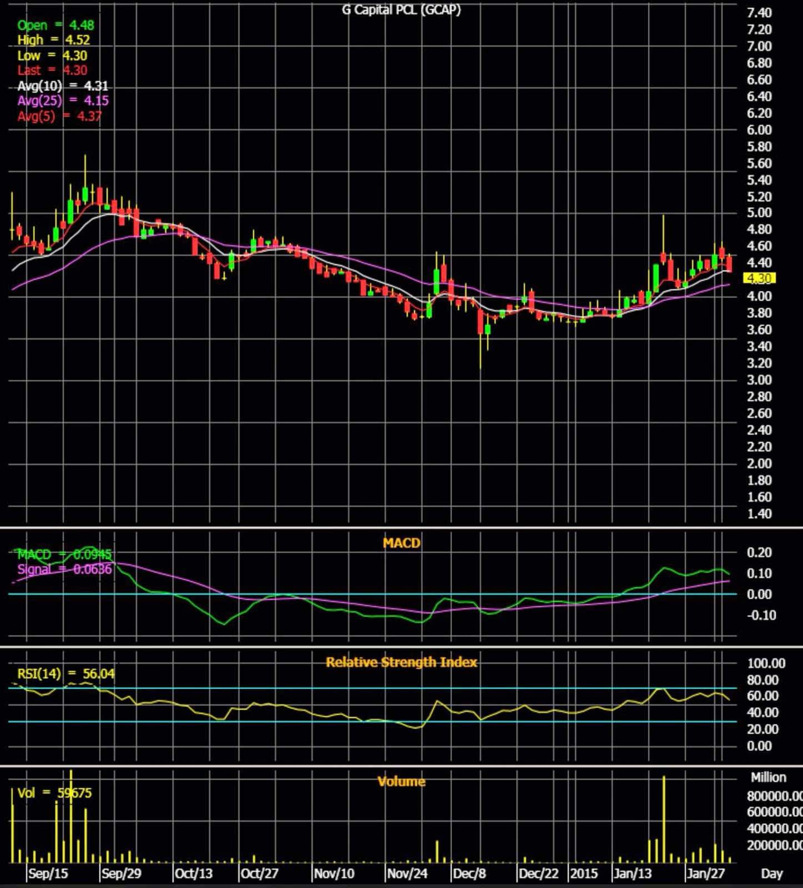Viewport: 803px width, 888px height.
Task: Click the 'Signal = 0.0636' legend value
Action: tap(64, 569)
